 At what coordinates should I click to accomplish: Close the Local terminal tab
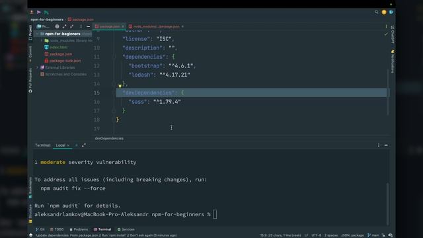pos(68,145)
